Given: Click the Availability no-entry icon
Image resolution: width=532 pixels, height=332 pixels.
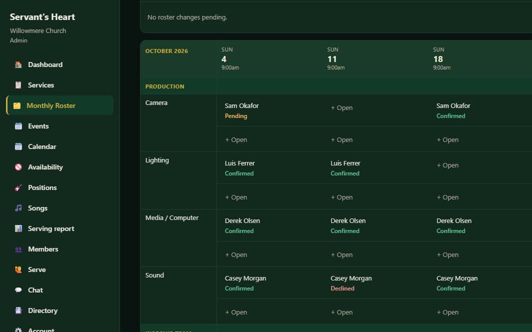Looking at the screenshot, I should [x=18, y=167].
